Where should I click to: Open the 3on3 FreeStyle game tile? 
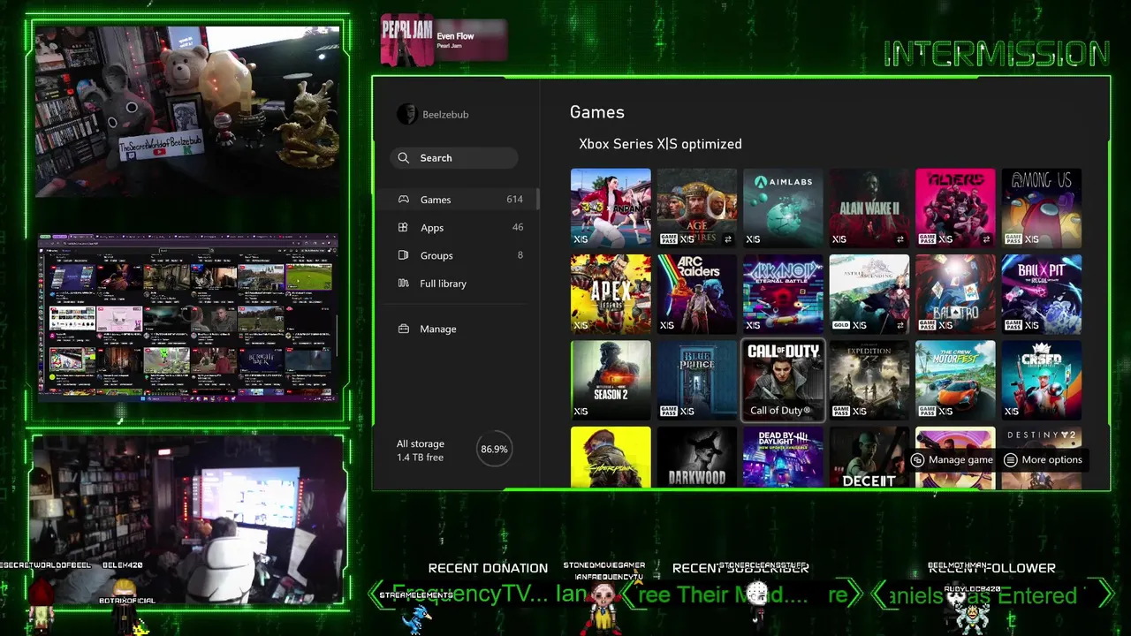611,208
